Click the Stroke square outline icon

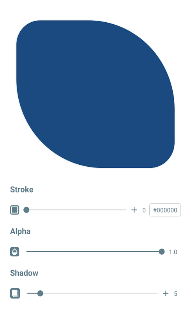pyautogui.click(x=15, y=210)
